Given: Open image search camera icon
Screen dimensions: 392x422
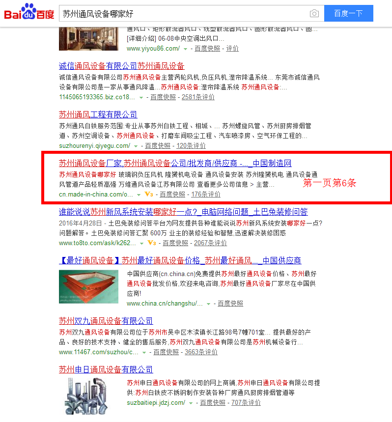Looking at the screenshot, I should [x=314, y=13].
